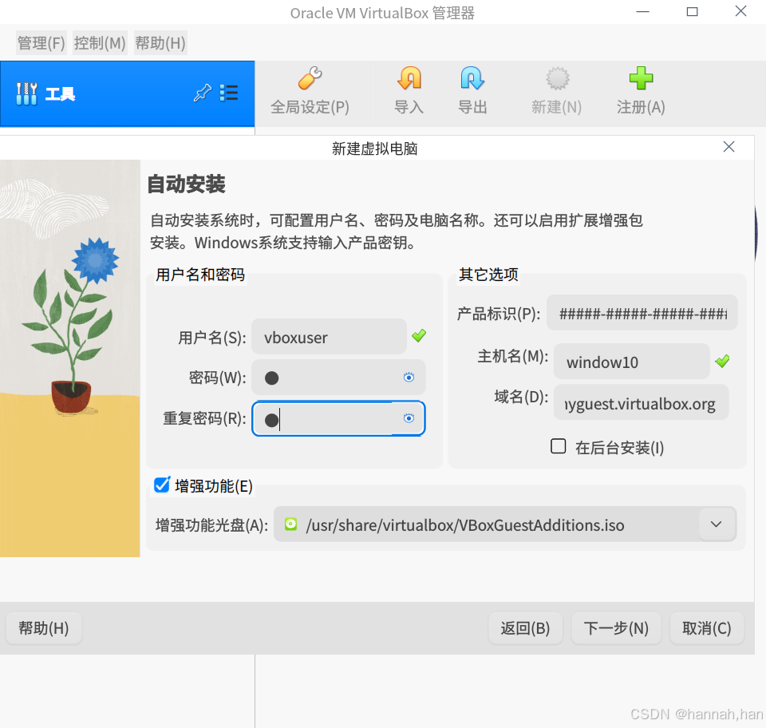Click the 用户名(S) field with vboxuser
The height and width of the screenshot is (728, 766).
329,337
